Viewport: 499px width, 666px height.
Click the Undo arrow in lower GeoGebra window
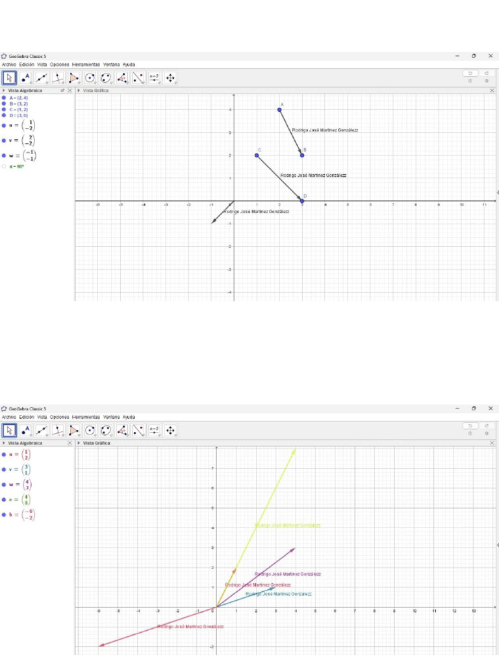point(470,426)
